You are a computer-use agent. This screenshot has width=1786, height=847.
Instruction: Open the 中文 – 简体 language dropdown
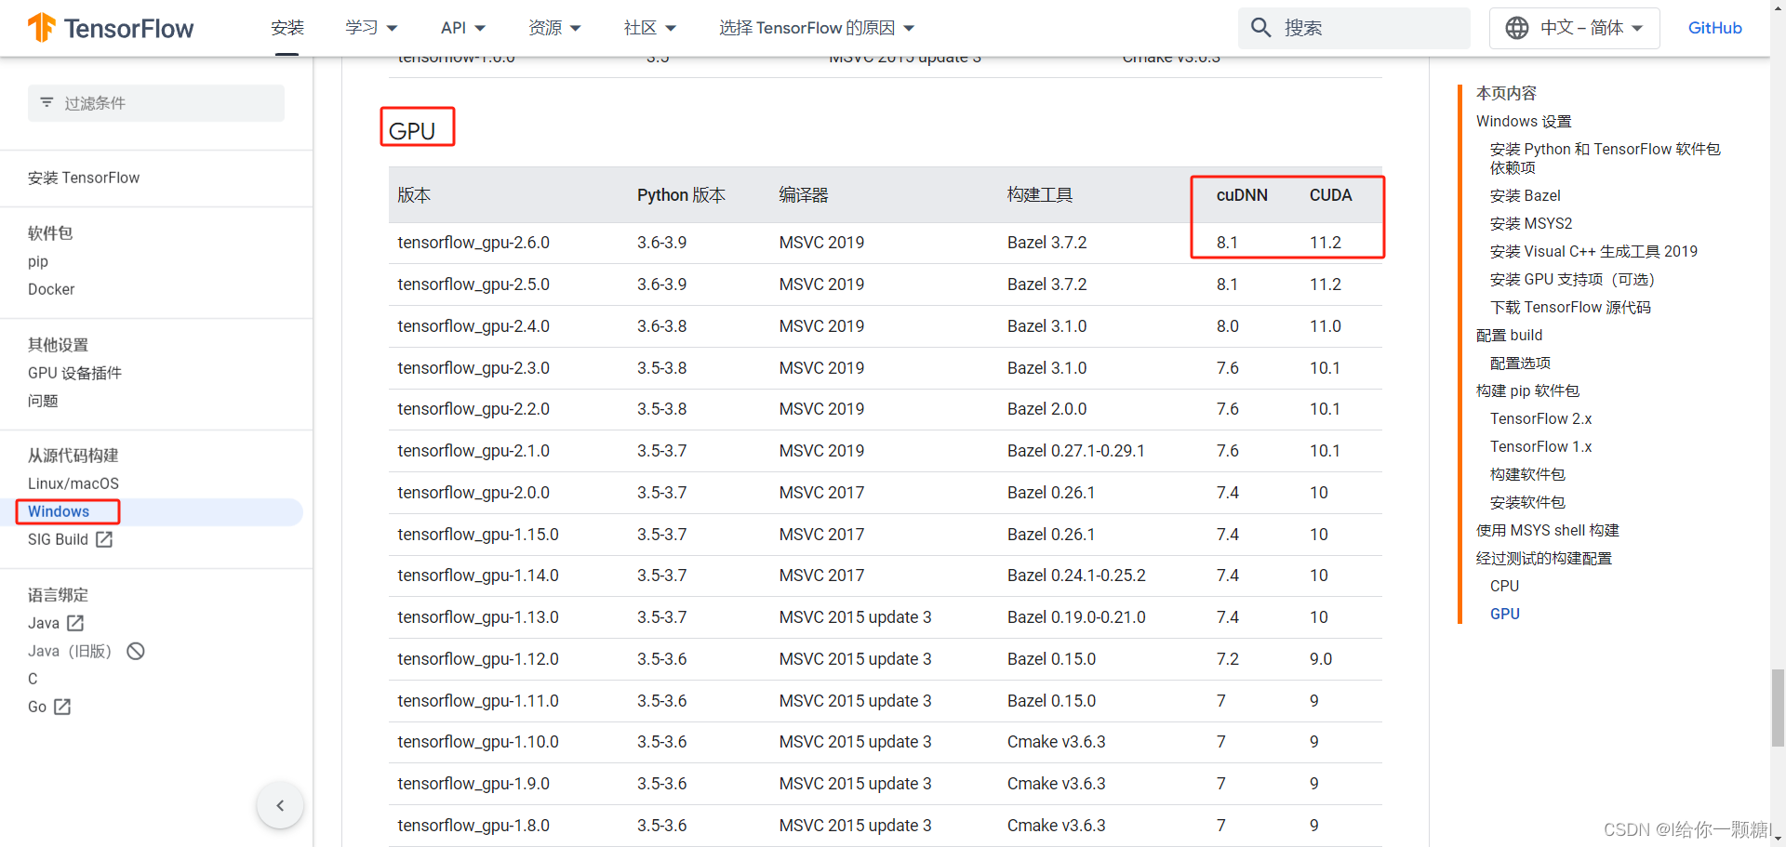tap(1574, 28)
